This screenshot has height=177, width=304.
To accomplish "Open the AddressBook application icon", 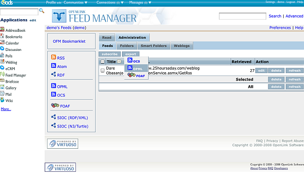I will (x=2, y=30).
